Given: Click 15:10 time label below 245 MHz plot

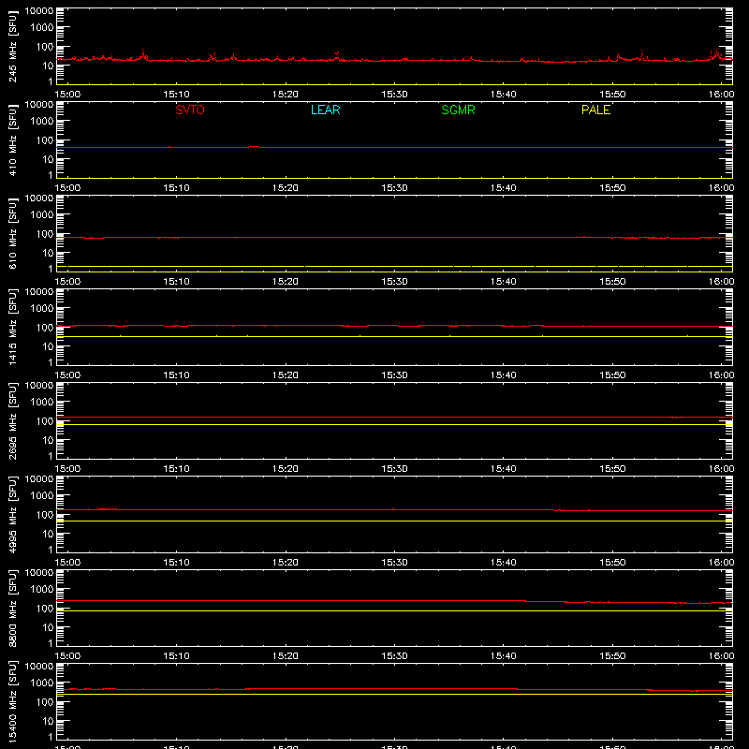Looking at the screenshot, I should click(x=177, y=95).
